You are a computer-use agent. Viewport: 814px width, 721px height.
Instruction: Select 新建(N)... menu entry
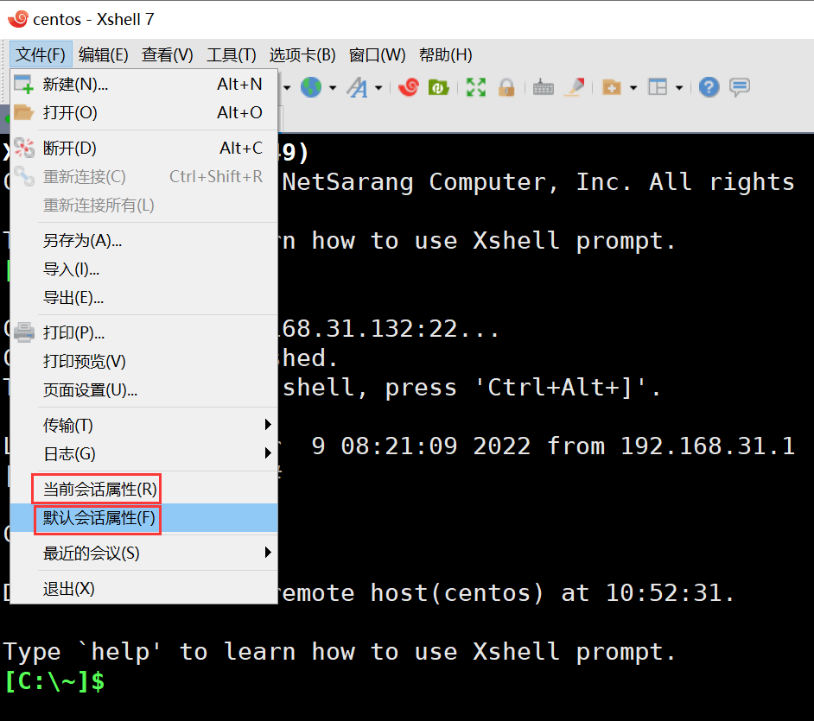(x=144, y=84)
